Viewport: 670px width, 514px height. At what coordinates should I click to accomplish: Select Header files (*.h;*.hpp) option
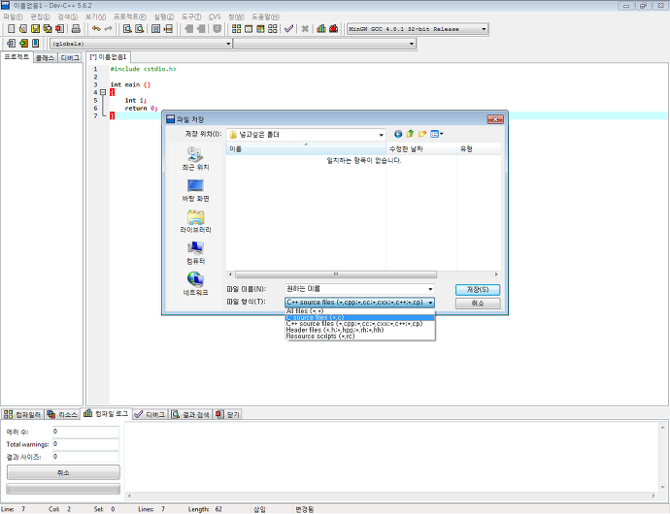coord(360,330)
